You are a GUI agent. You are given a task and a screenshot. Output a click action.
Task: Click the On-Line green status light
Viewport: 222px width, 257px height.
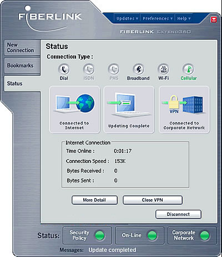click(152, 235)
